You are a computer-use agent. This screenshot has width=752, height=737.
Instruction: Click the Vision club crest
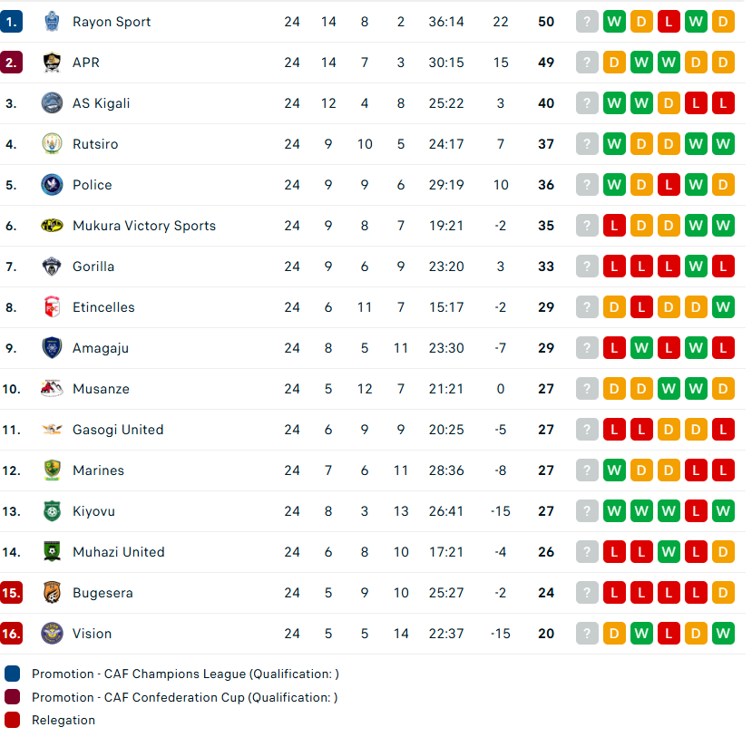(52, 634)
